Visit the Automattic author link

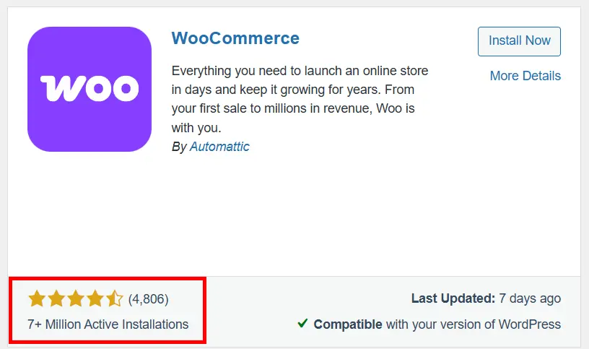[x=219, y=146]
